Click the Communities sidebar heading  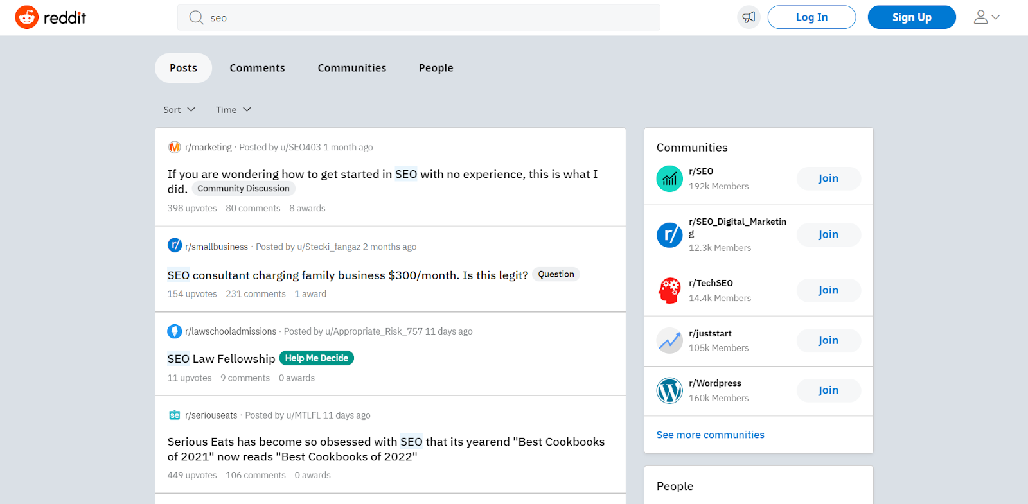coord(692,148)
